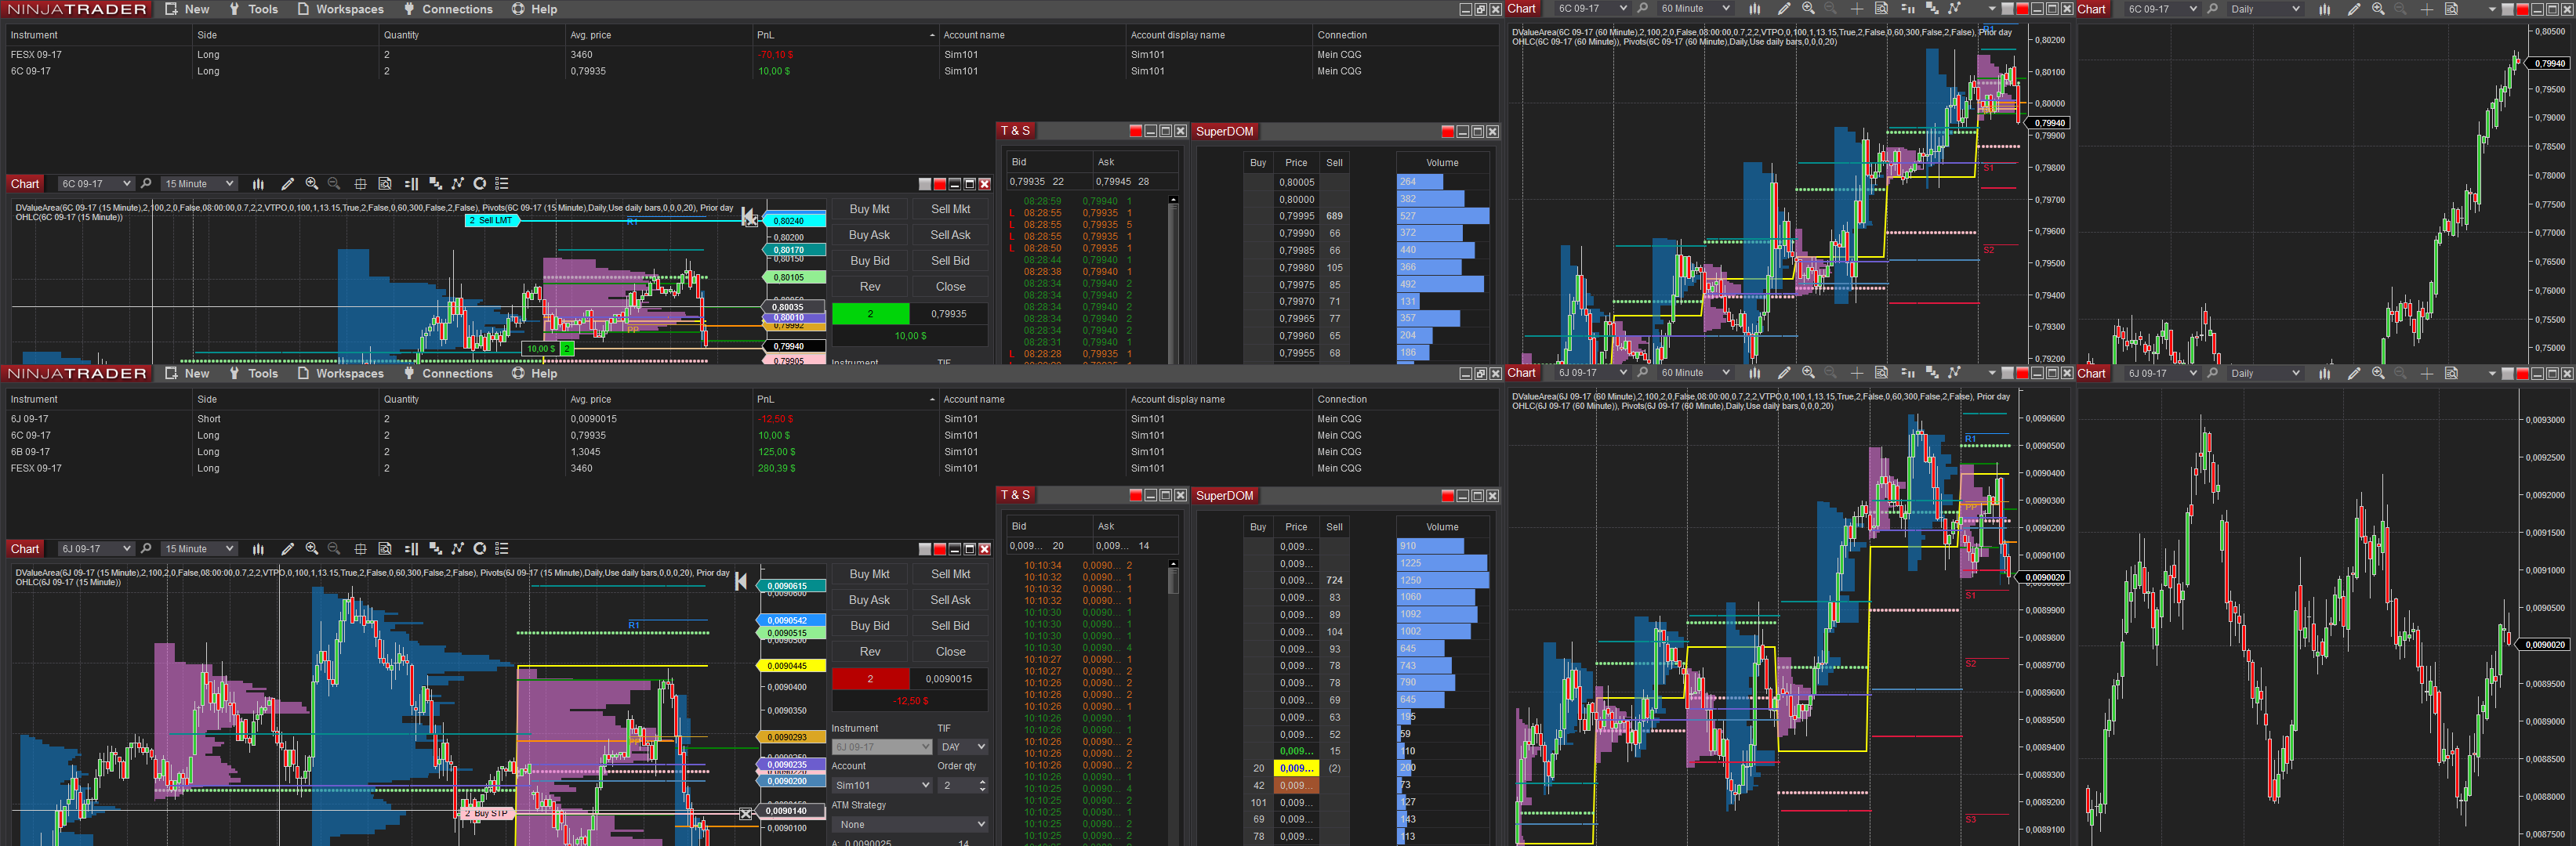
Task: Click red interval link square in 6C 15 Minute chart
Action: pos(939,185)
